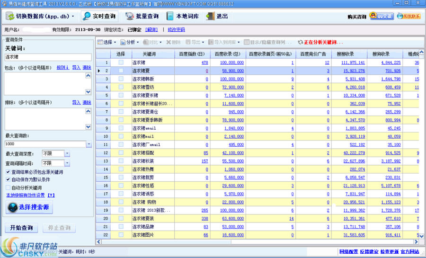Click the row indicator arrow on row 2
426x258 pixels.
[99, 71]
